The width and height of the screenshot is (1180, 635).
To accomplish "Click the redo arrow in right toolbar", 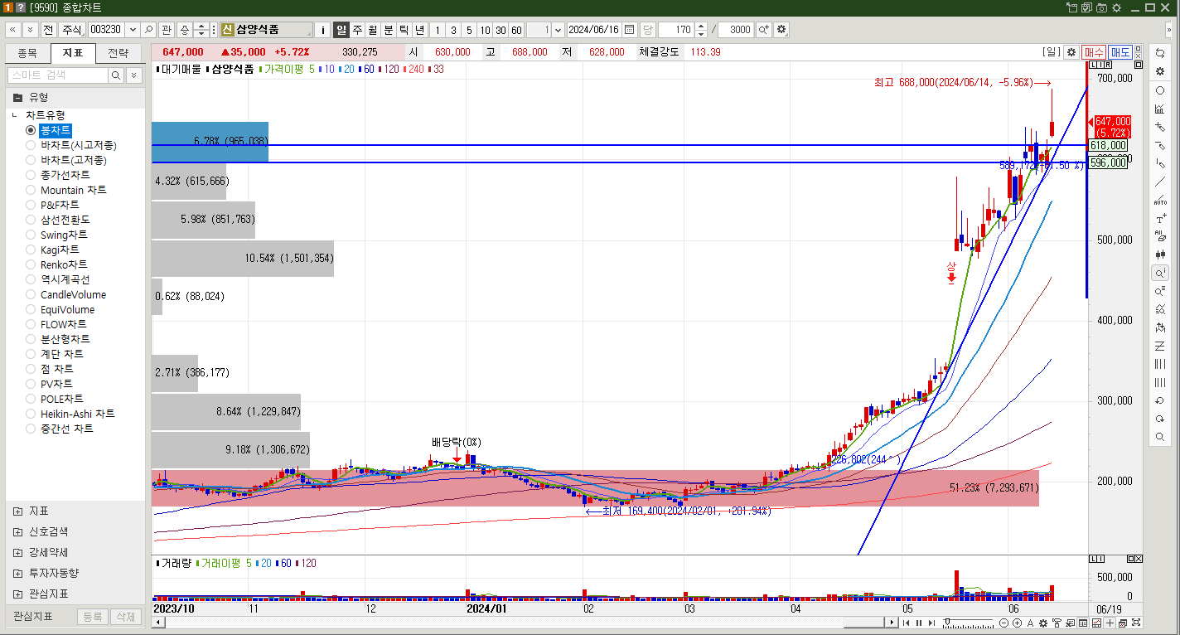I will [1160, 419].
